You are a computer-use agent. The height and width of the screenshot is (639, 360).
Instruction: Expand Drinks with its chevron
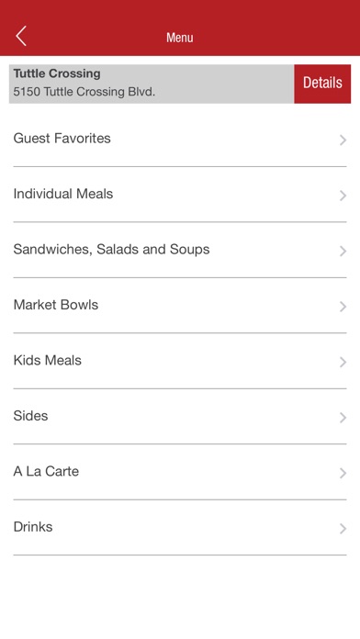point(343,528)
